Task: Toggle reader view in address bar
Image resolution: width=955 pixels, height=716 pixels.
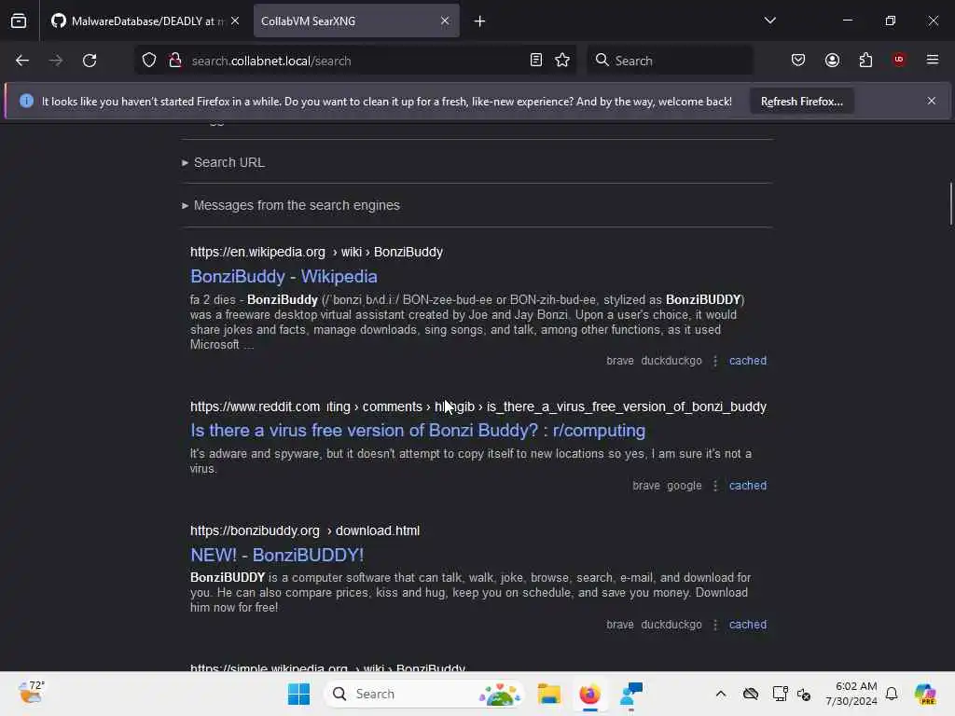Action: 536,61
